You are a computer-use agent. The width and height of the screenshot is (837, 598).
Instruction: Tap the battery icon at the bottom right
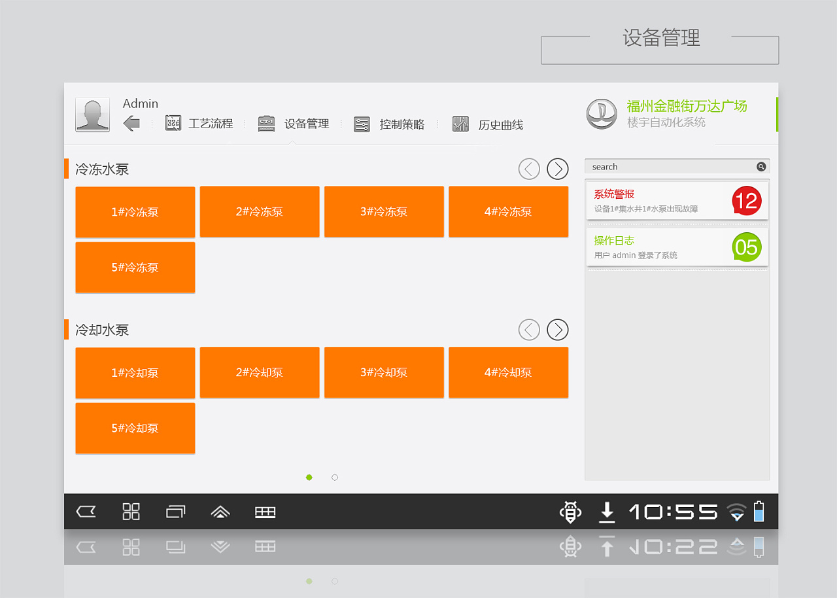[759, 512]
